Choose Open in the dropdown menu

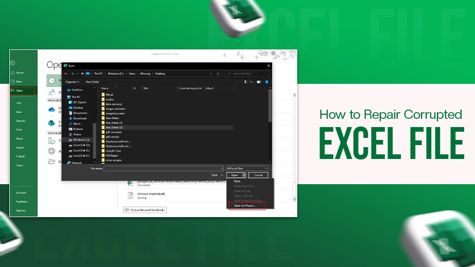237,182
